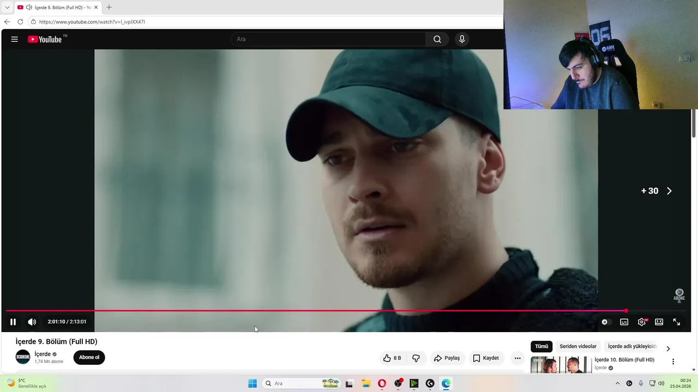Open OBS Studio from taskbar

[398, 383]
